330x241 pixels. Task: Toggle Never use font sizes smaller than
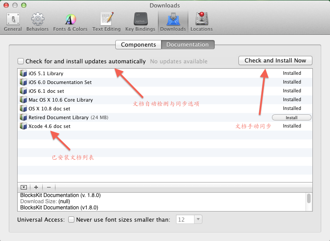point(71,219)
